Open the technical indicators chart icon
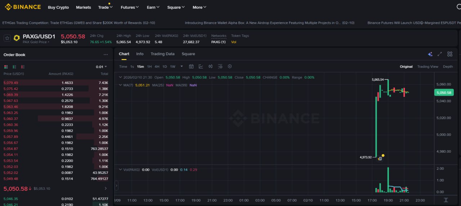This screenshot has width=461, height=206. point(201,67)
